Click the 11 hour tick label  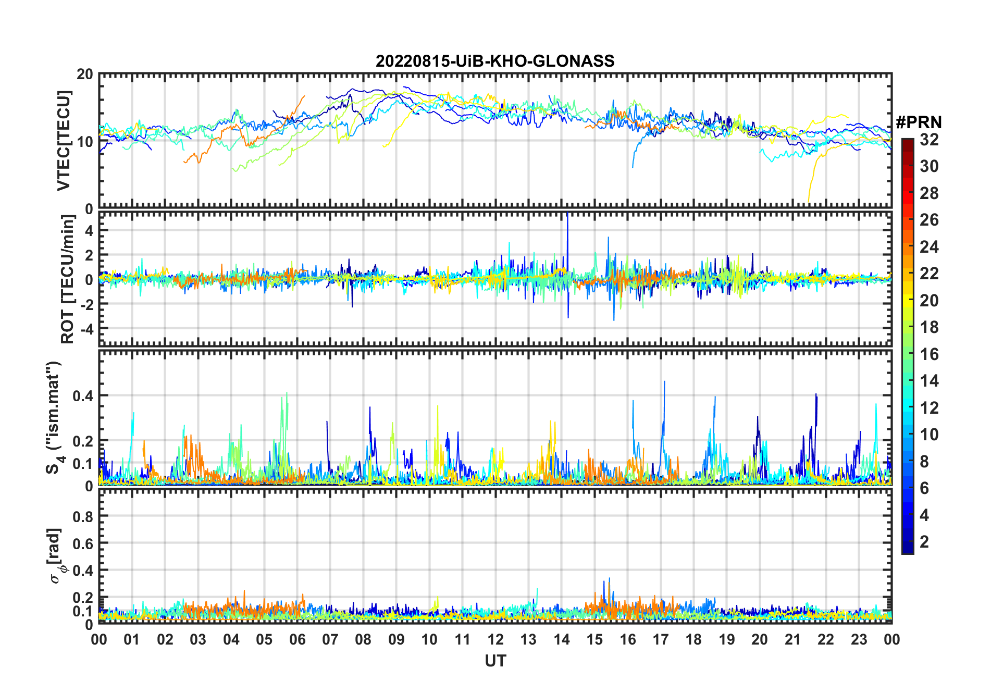click(x=462, y=639)
